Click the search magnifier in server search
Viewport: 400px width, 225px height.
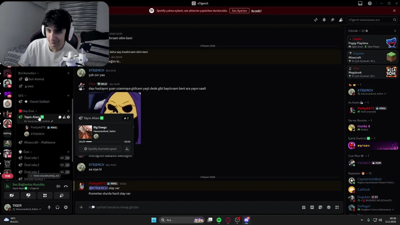click(395, 20)
